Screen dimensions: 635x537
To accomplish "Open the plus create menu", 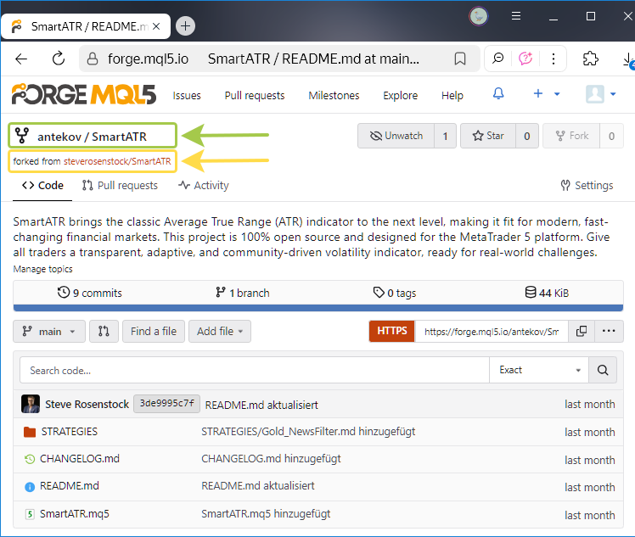I will [x=546, y=94].
